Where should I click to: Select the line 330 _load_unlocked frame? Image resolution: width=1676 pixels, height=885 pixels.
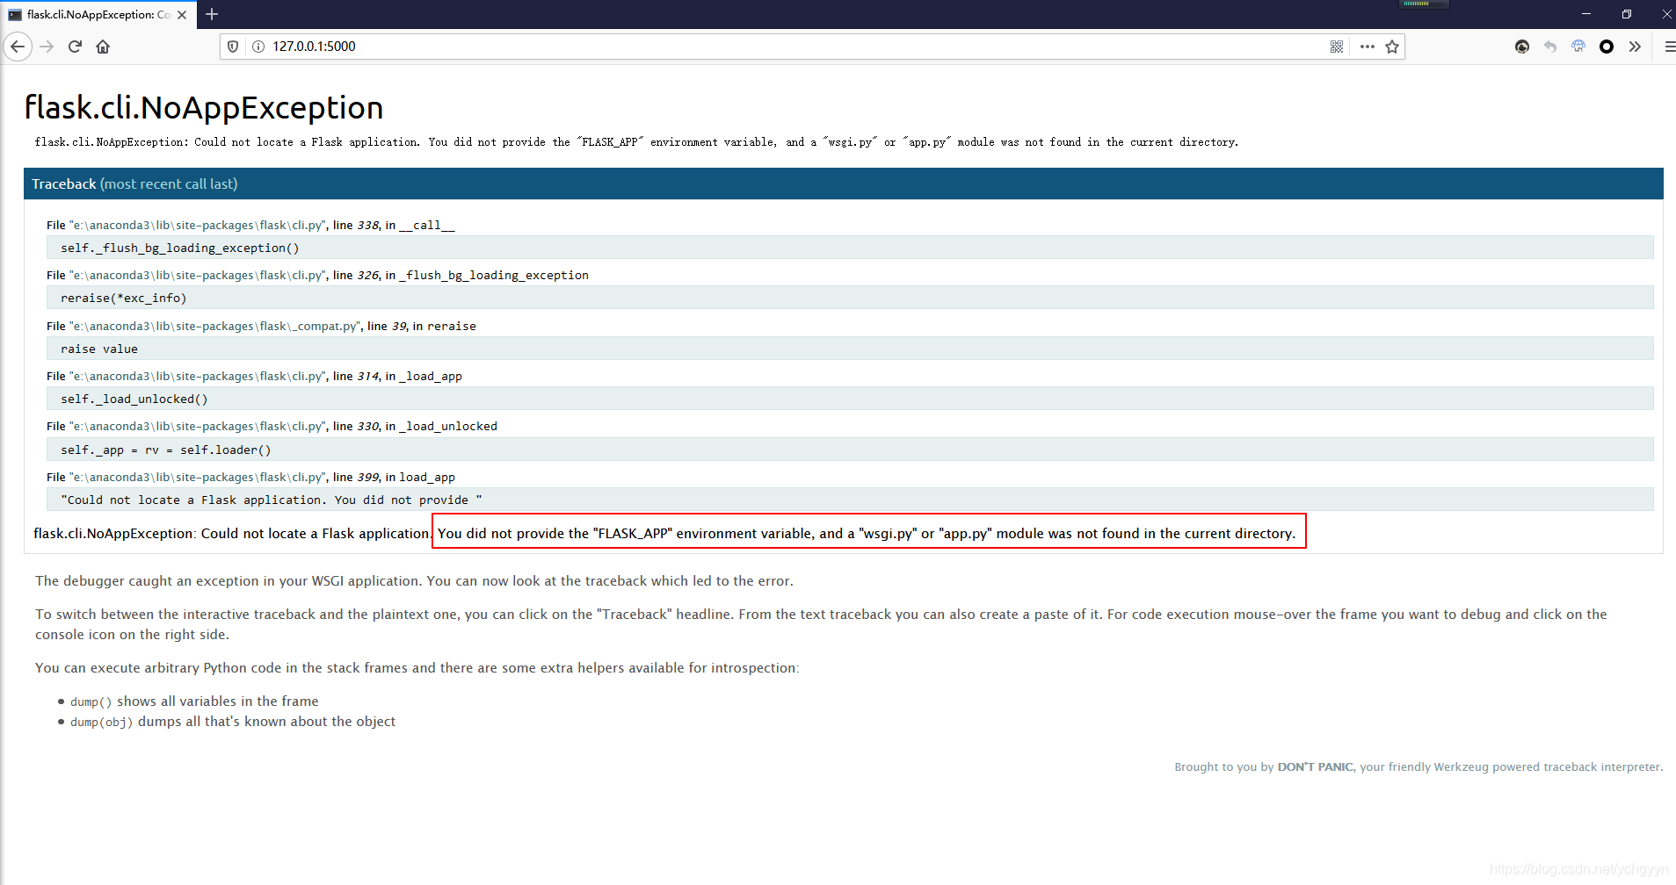tap(272, 426)
